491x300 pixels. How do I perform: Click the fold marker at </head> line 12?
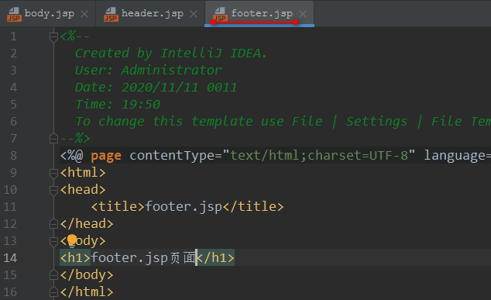click(54, 223)
